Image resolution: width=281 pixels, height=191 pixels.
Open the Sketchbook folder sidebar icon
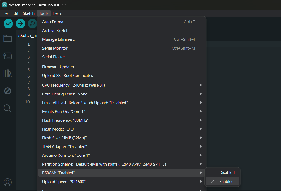[x=8, y=38]
